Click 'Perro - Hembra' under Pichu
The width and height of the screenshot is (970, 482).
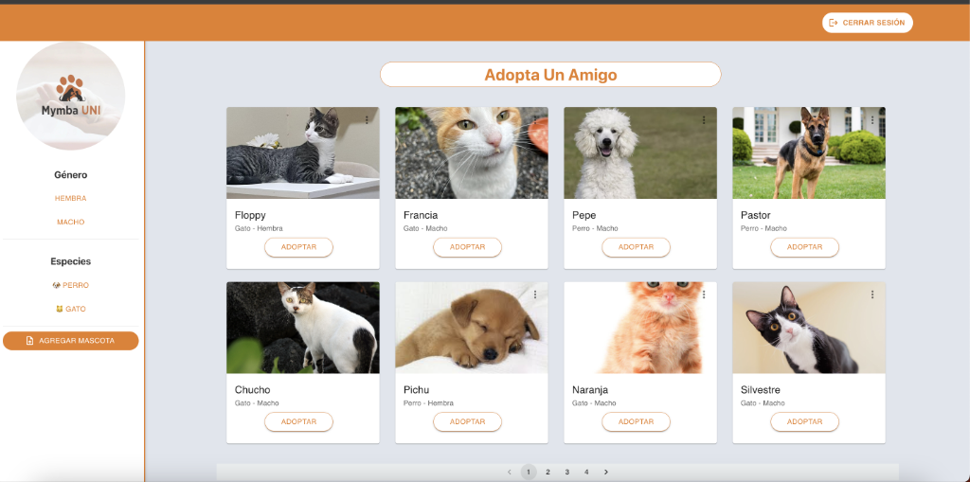point(428,403)
